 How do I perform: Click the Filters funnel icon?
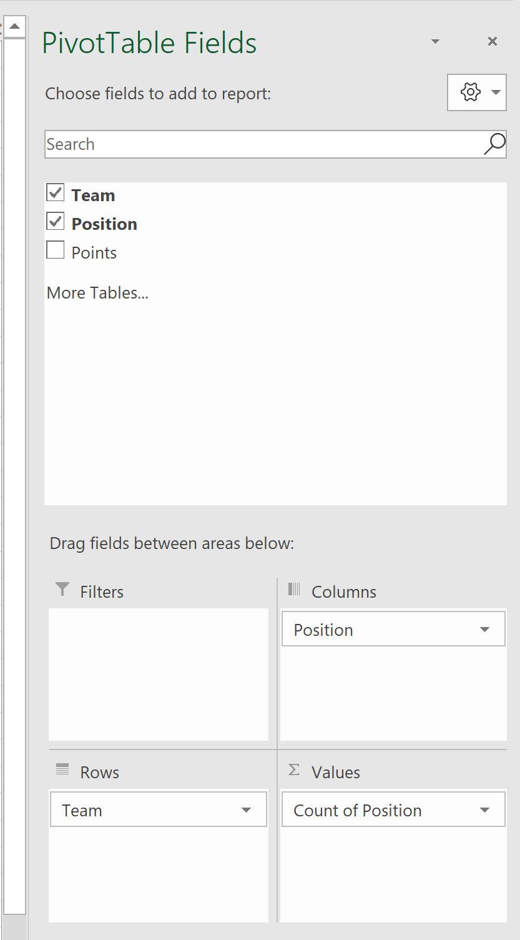62,589
